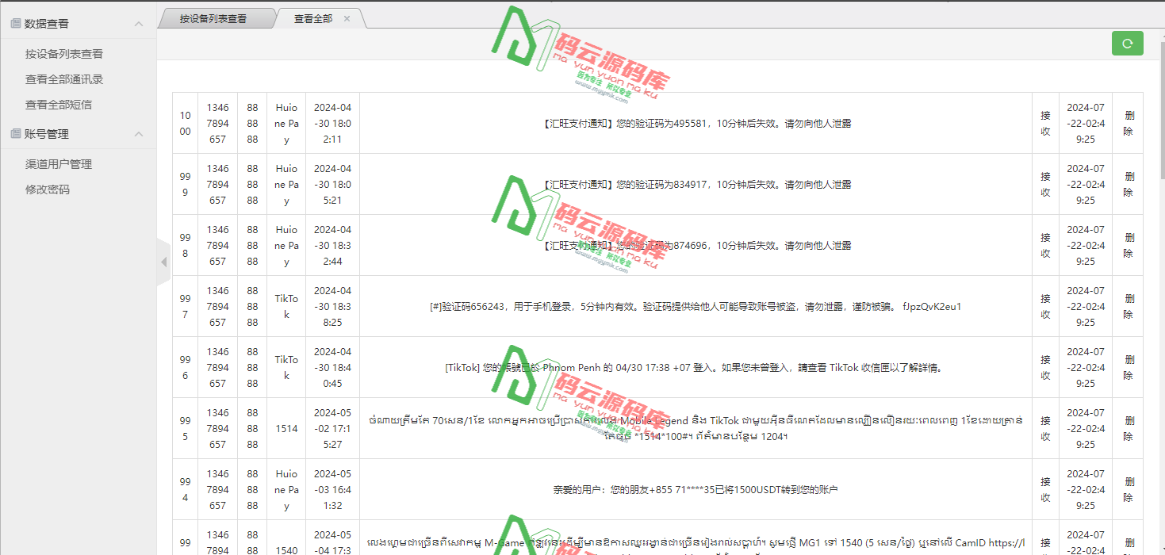Select the 查看全部 tab
The height and width of the screenshot is (555, 1165).
click(312, 18)
